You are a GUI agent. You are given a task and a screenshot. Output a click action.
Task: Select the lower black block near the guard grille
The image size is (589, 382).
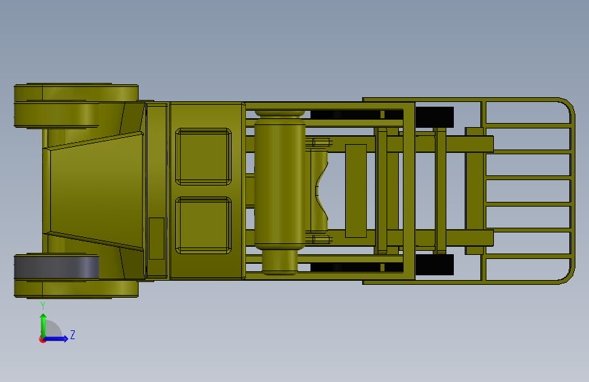point(435,264)
